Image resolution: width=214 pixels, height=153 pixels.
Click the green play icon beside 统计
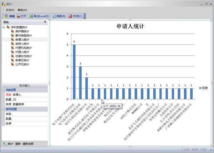click(x=5, y=143)
